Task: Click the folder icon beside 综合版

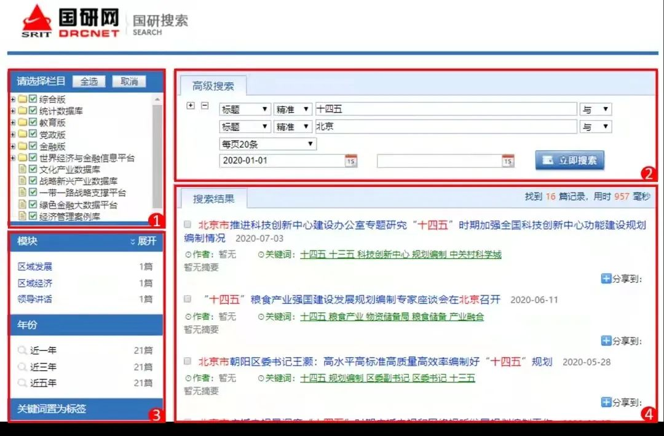Action: [23, 99]
